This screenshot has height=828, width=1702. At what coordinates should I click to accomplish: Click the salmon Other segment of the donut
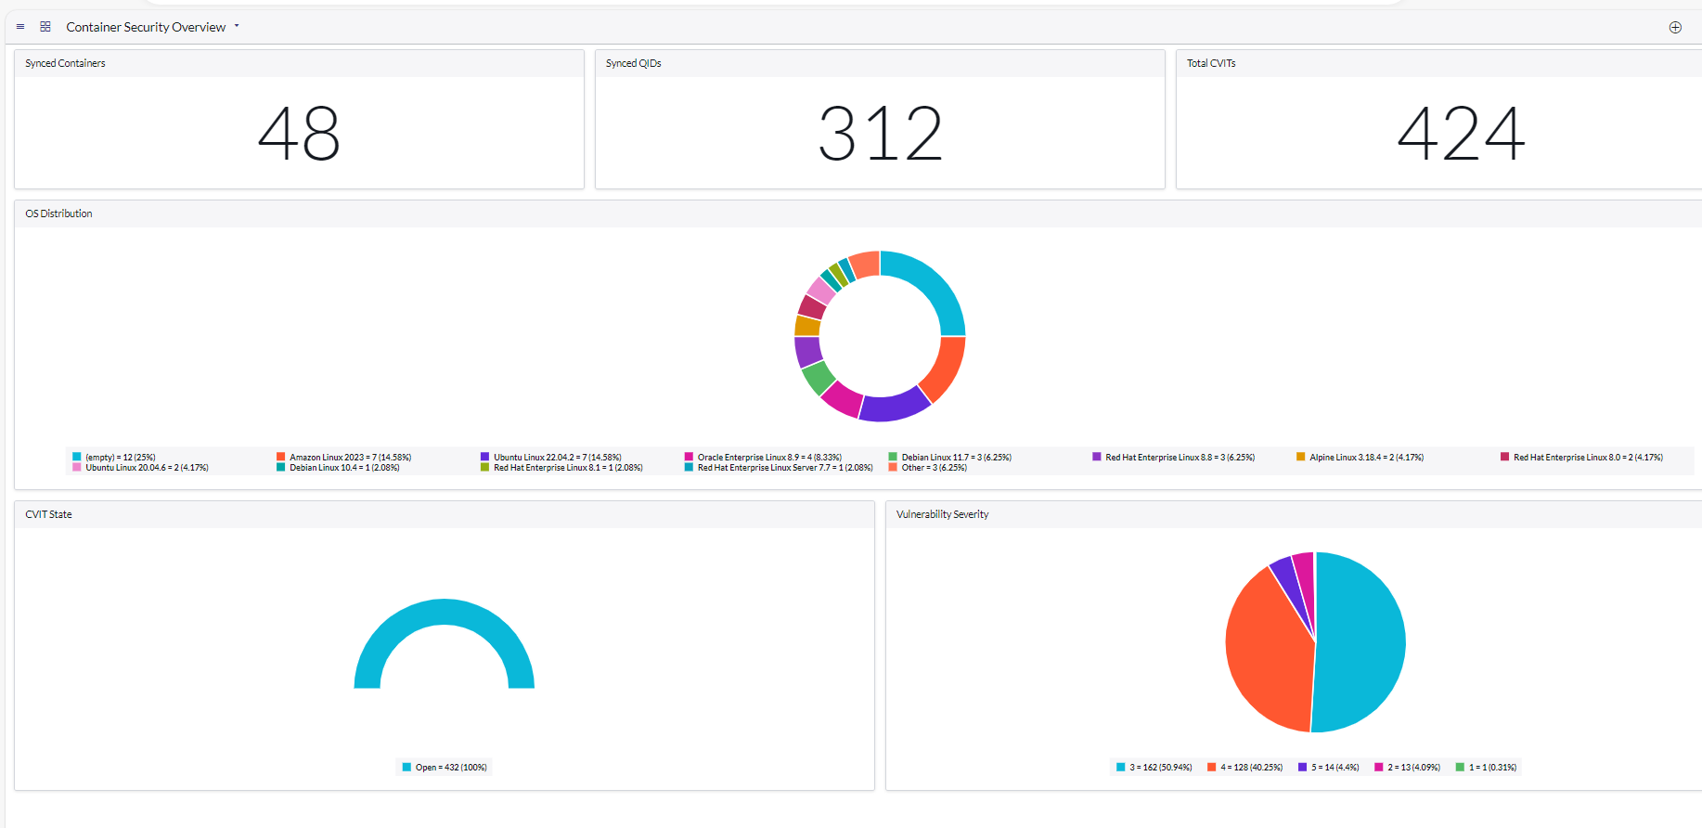(x=865, y=265)
